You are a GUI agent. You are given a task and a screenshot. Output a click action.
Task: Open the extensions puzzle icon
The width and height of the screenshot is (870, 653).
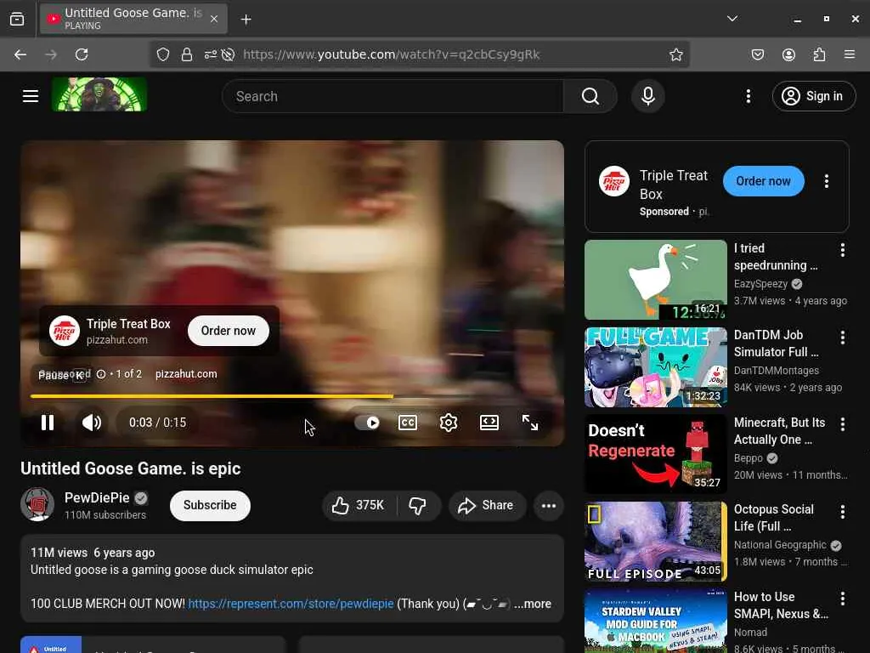pyautogui.click(x=819, y=54)
